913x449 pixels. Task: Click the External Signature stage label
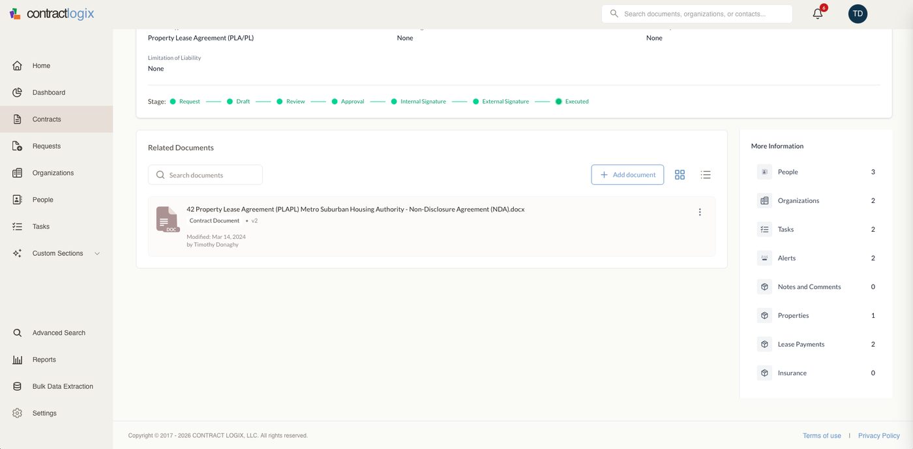coord(505,102)
